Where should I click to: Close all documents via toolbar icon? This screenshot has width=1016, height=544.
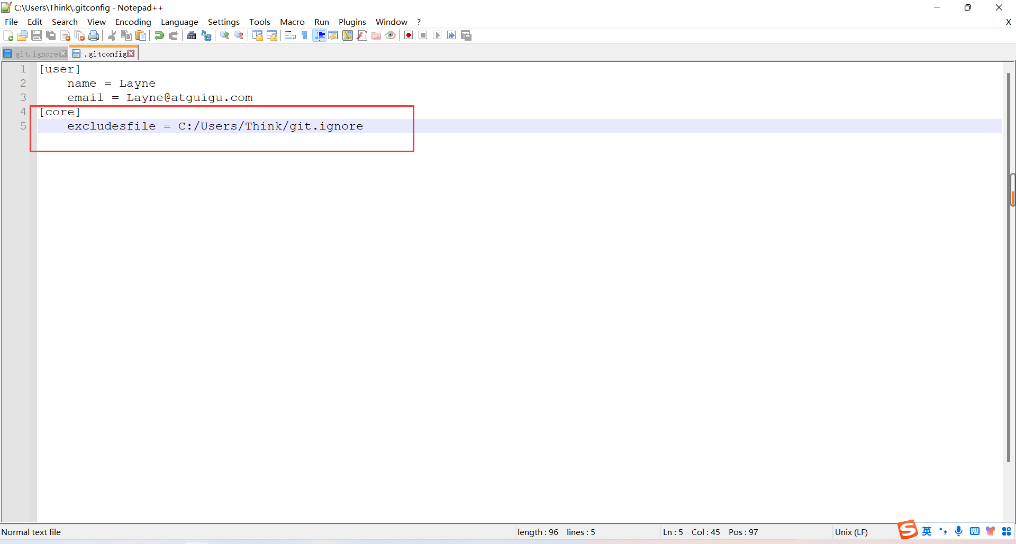(79, 35)
